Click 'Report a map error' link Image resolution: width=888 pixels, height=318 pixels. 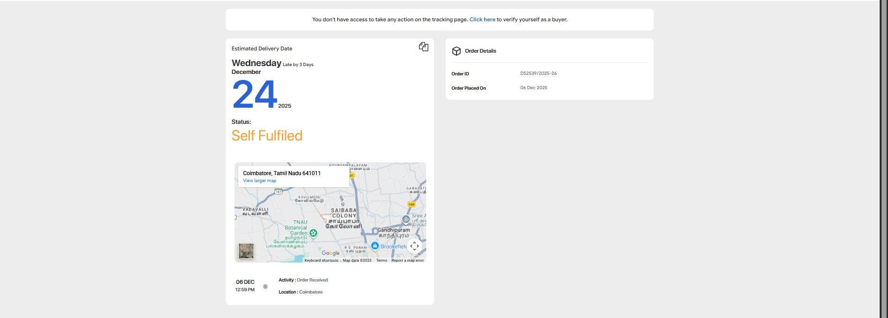coord(407,260)
